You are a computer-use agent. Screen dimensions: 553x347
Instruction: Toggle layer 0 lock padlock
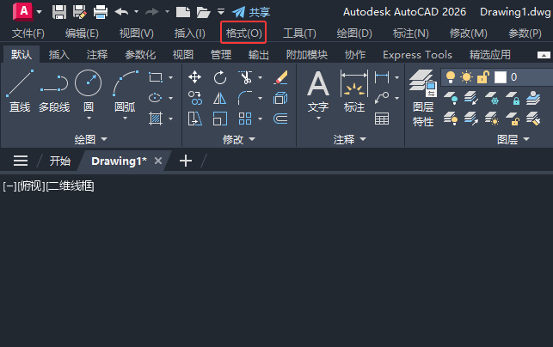click(482, 77)
